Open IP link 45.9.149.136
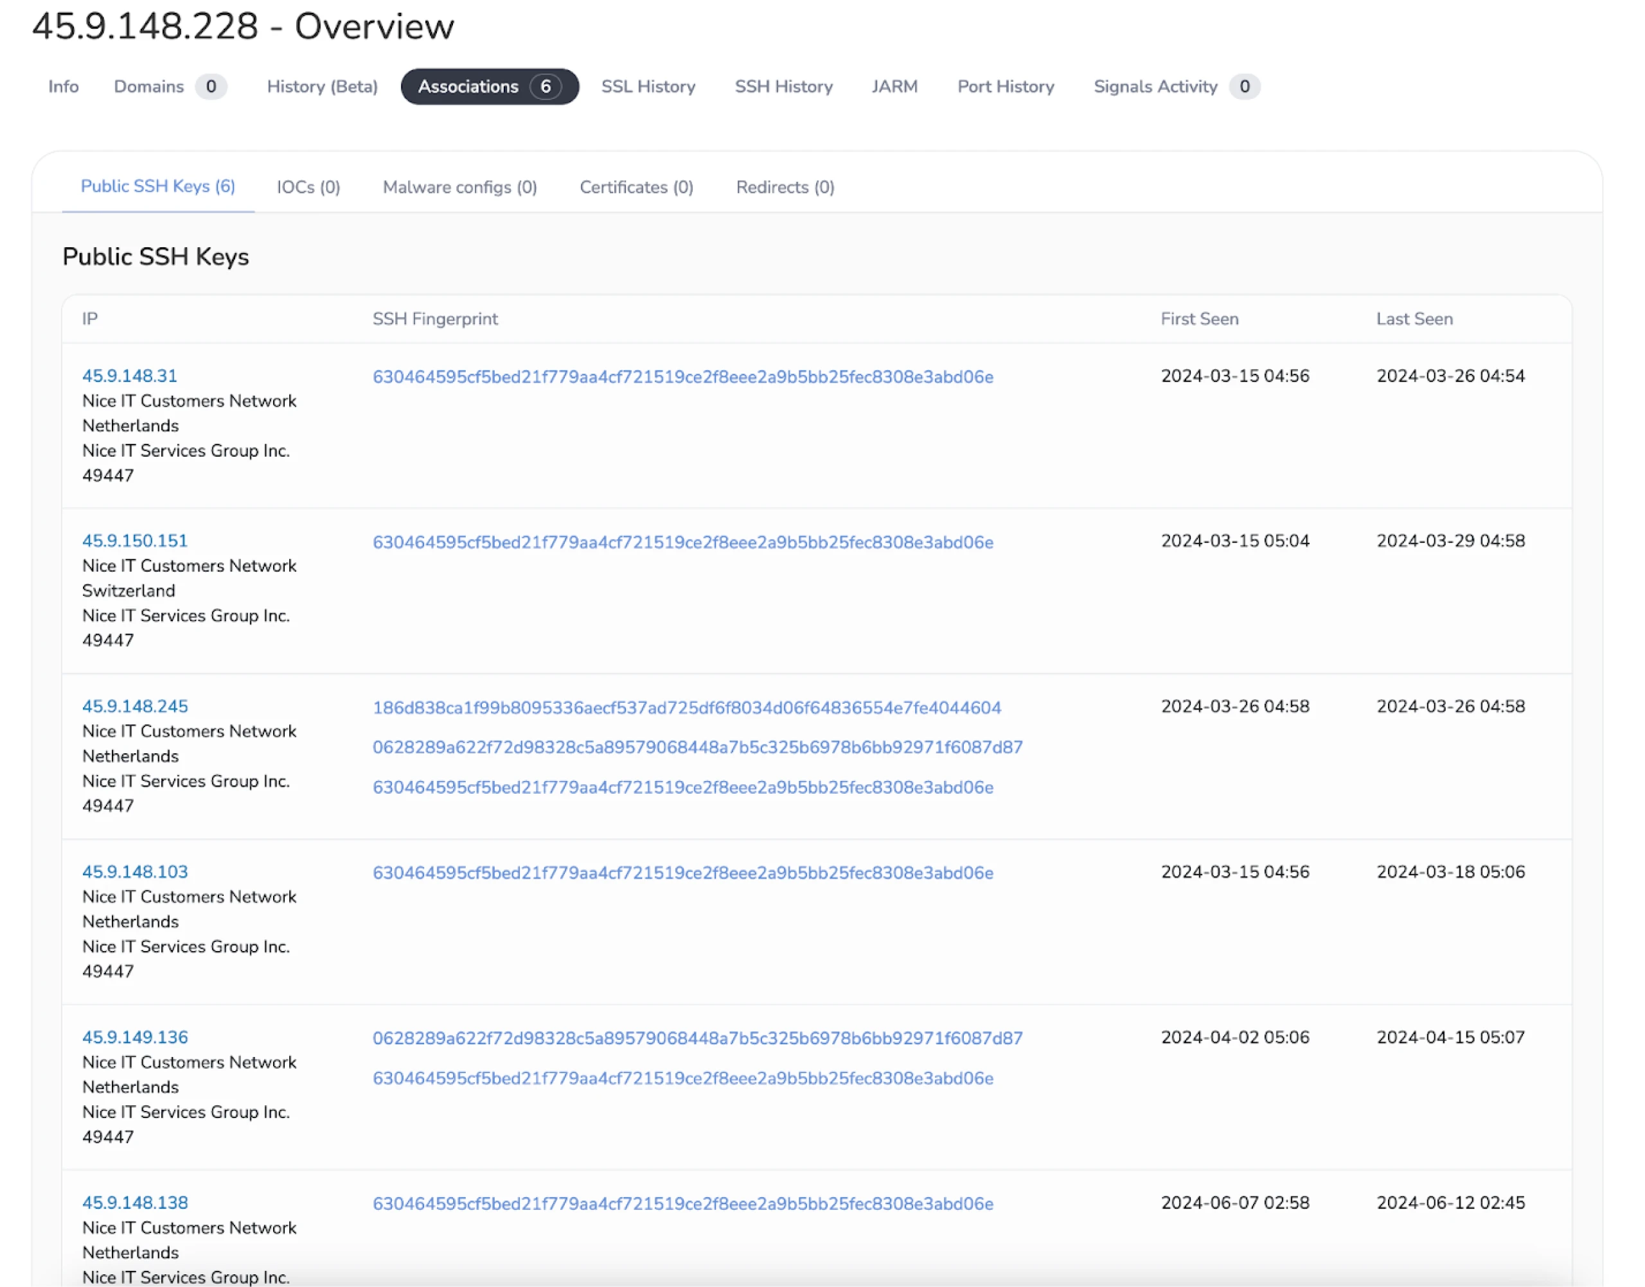This screenshot has width=1645, height=1287. click(x=135, y=1037)
